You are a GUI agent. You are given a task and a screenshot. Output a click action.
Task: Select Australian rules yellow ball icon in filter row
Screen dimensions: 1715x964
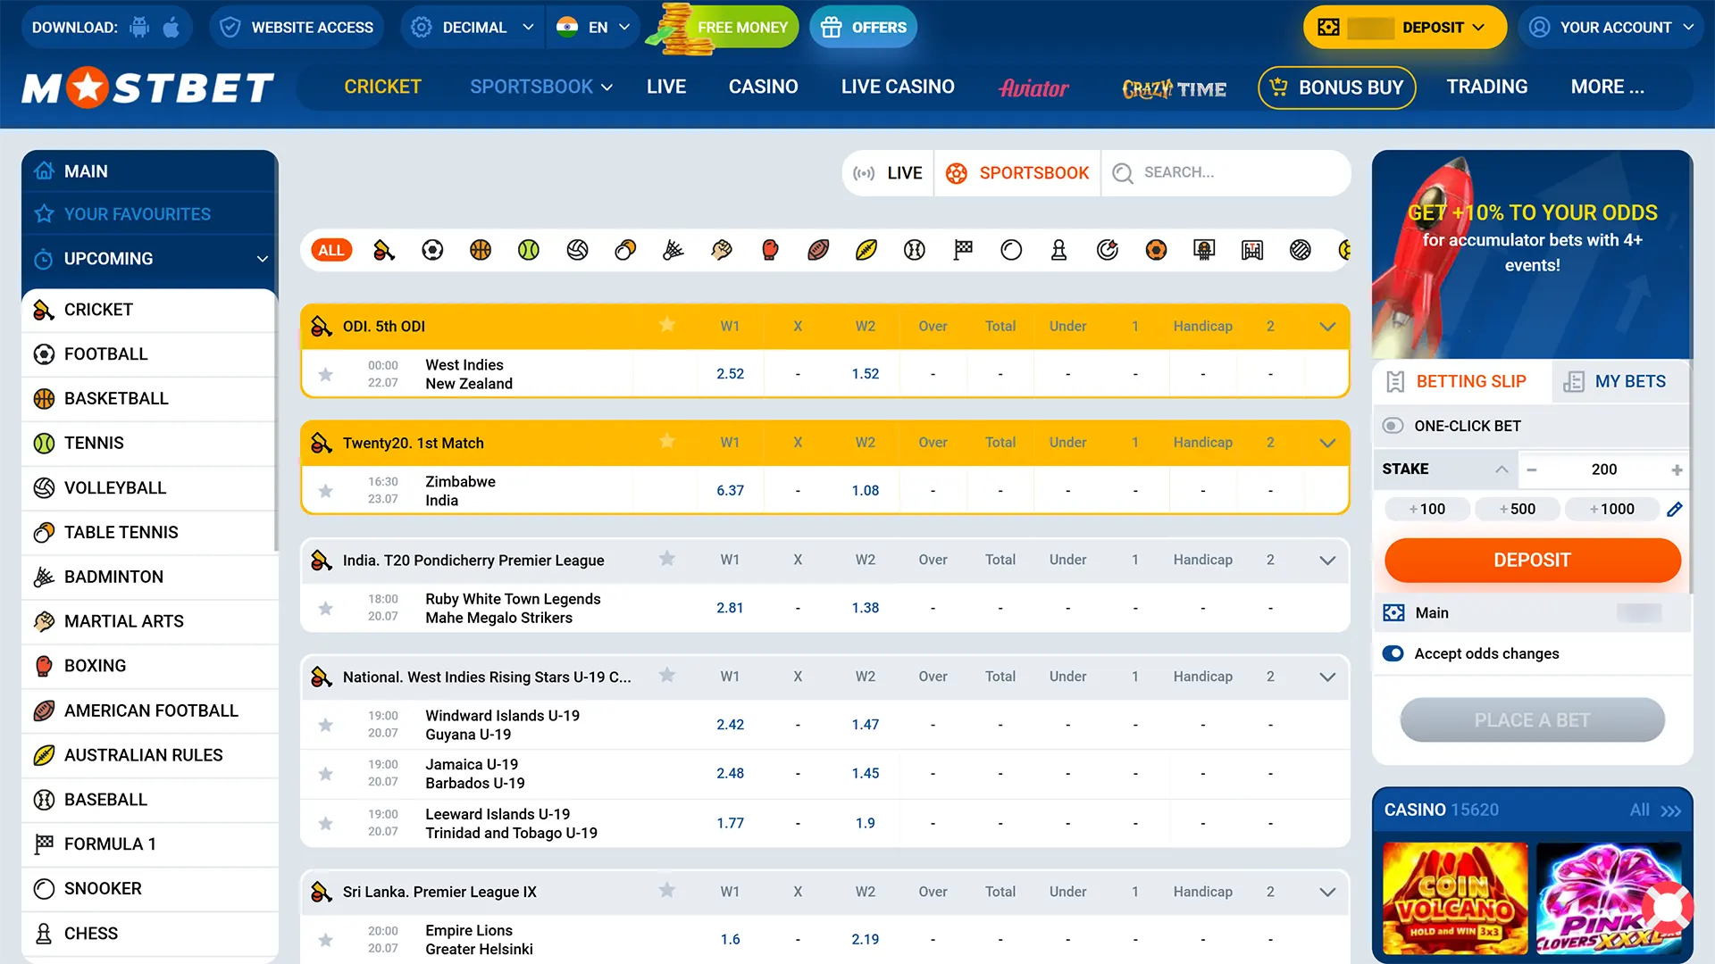point(866,250)
